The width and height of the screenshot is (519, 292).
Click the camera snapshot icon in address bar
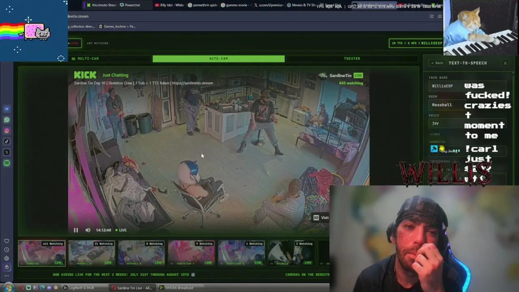(x=440, y=16)
